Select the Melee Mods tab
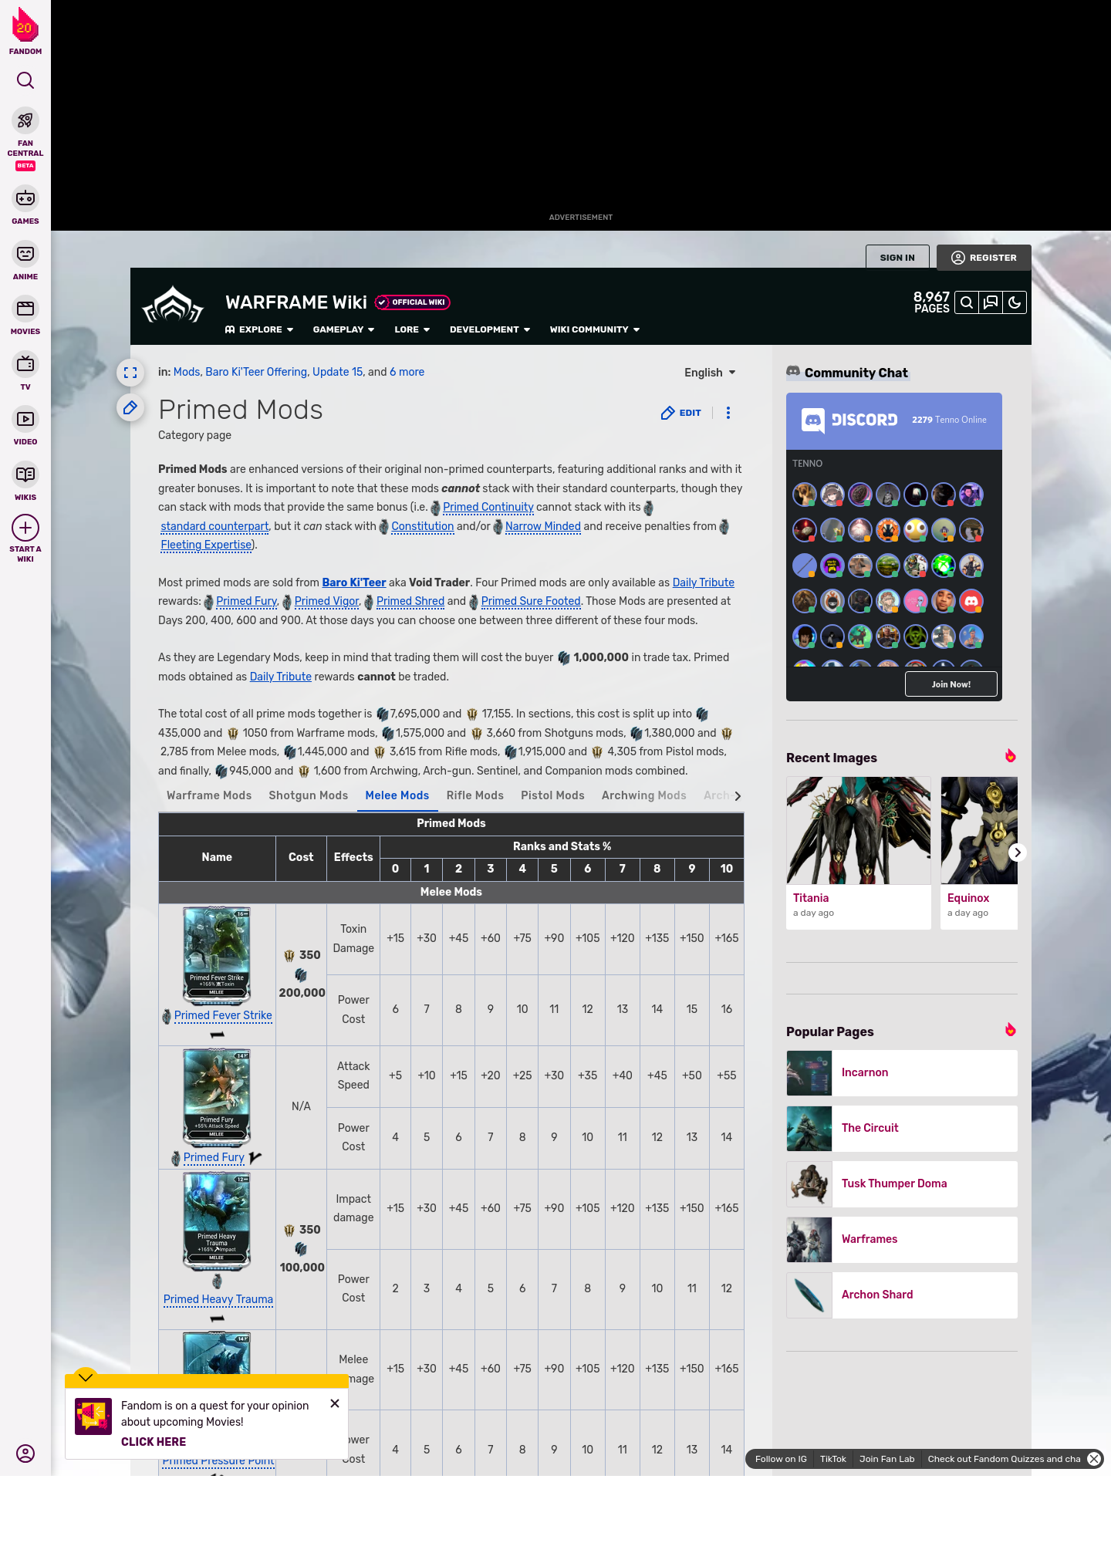The width and height of the screenshot is (1111, 1543). click(397, 795)
